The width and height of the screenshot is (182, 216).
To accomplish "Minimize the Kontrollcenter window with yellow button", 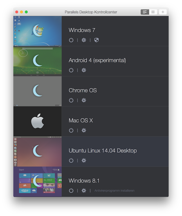I will pyautogui.click(x=22, y=12).
